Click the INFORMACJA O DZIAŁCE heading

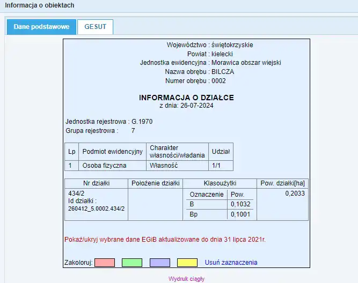click(x=186, y=98)
